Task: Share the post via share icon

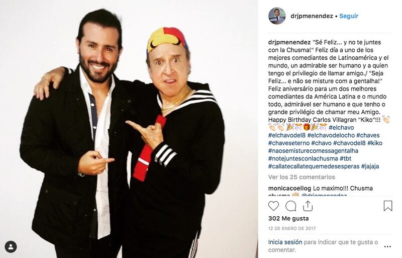Action: 308,206
